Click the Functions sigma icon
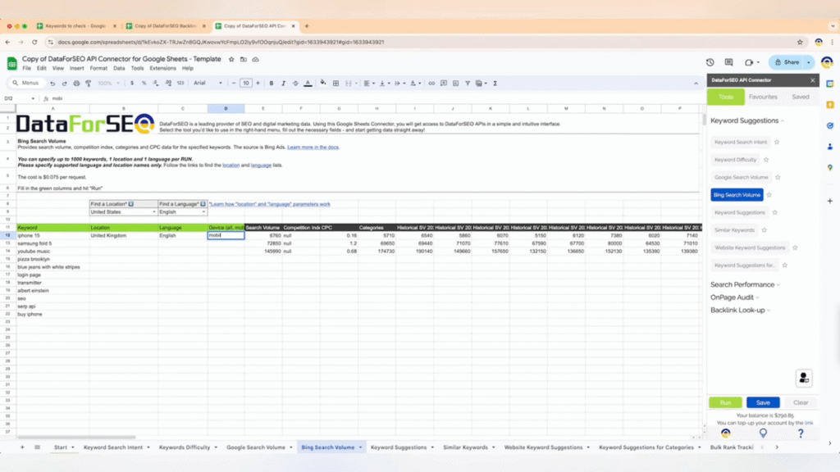 pos(495,84)
